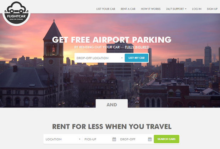Click the Log In link
Image resolution: width=220 pixels, height=149 pixels.
(197, 9)
